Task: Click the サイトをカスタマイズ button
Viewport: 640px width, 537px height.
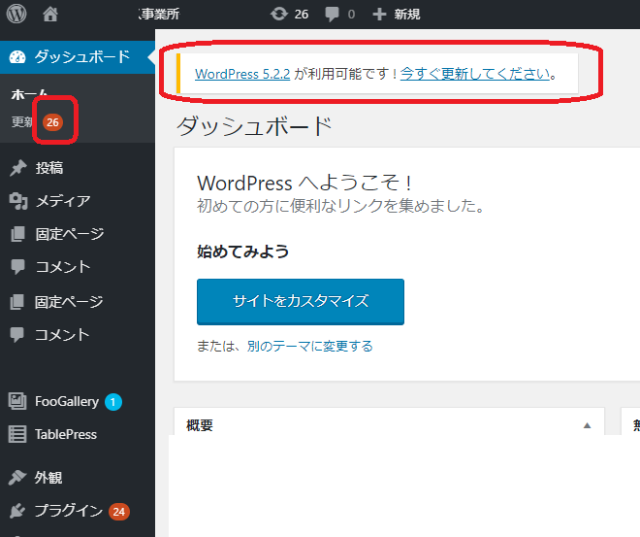Action: pos(301,302)
